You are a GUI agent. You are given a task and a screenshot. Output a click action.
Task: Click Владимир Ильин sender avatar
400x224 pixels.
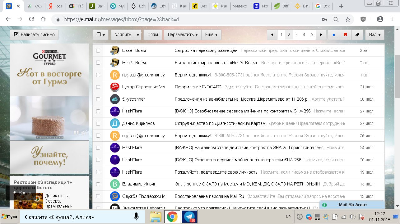(115, 184)
